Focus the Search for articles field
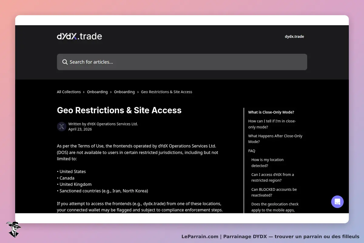This screenshot has width=364, height=243. coord(182,62)
